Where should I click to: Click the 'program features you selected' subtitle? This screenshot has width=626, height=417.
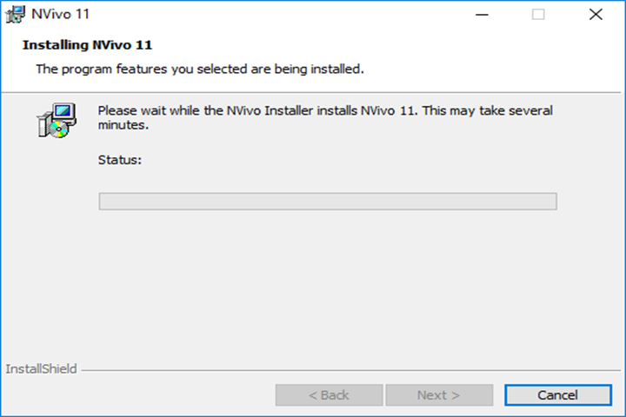[x=200, y=69]
